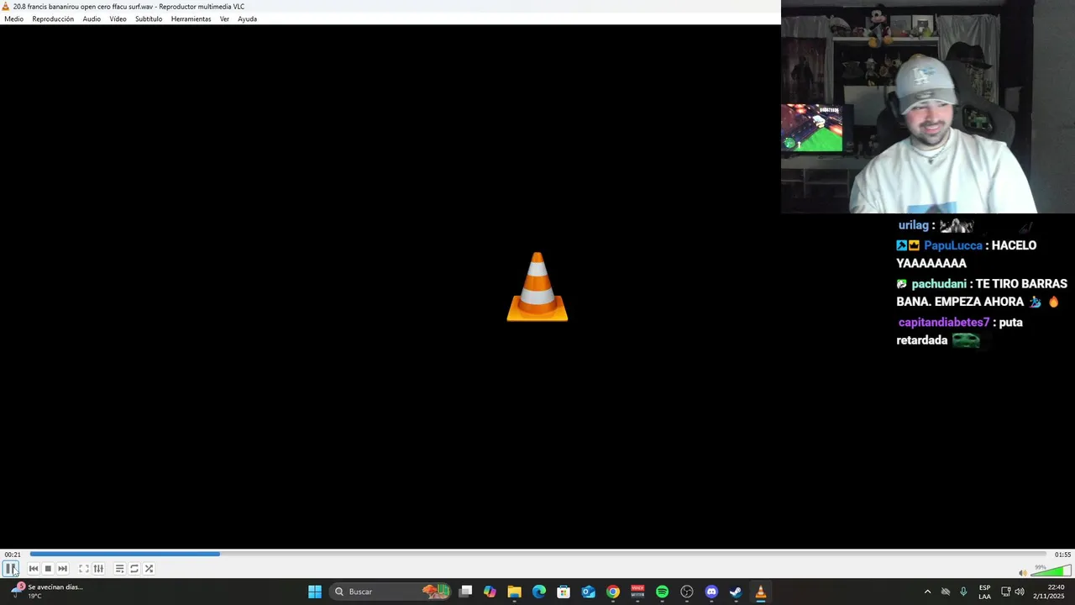
Task: Open the Subtítulo menu
Action: (x=149, y=18)
